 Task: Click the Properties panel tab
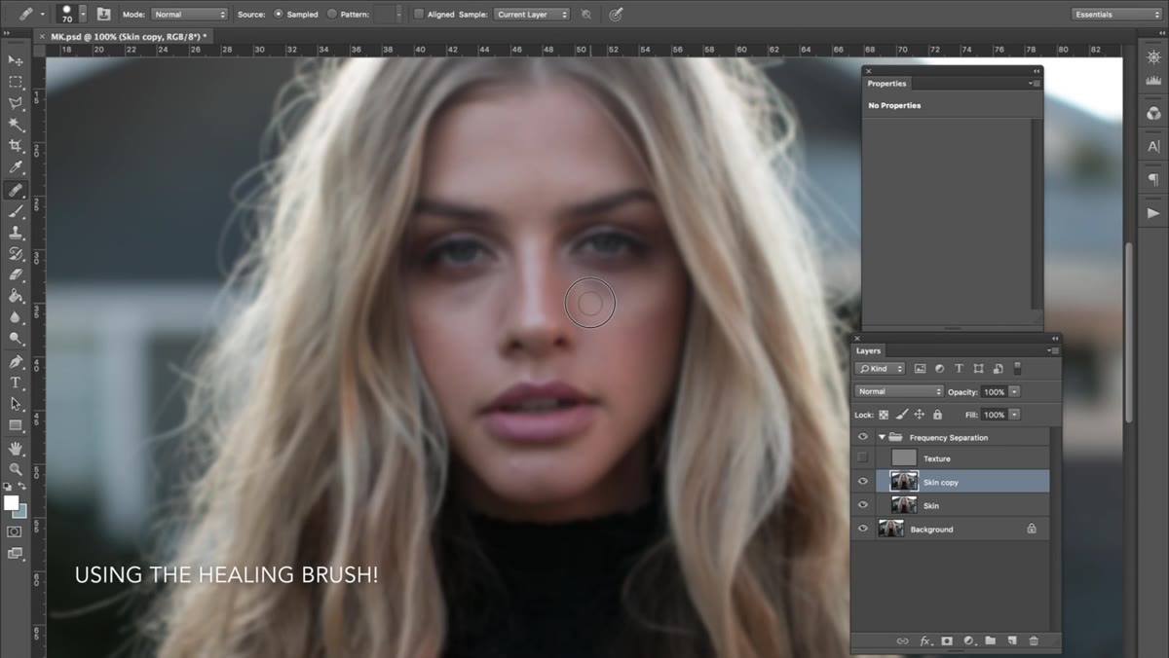click(x=886, y=84)
